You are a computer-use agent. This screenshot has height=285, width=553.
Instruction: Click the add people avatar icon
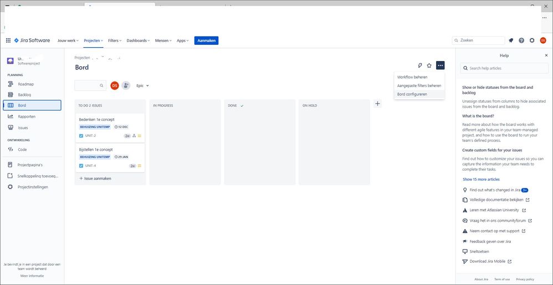[x=126, y=85]
